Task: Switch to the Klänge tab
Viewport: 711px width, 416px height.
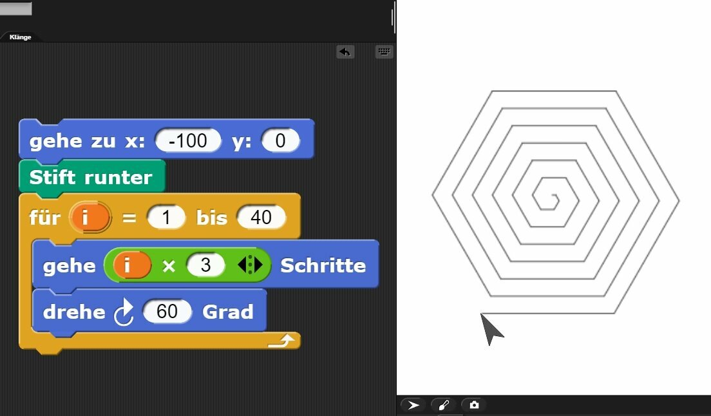Action: click(20, 37)
